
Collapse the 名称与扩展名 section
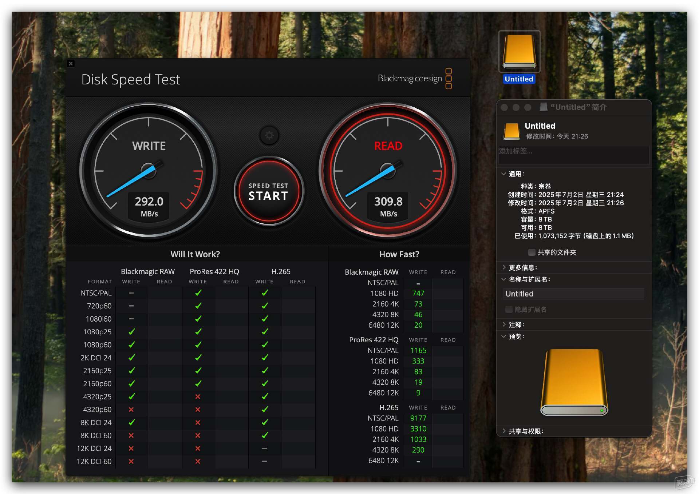tap(503, 279)
